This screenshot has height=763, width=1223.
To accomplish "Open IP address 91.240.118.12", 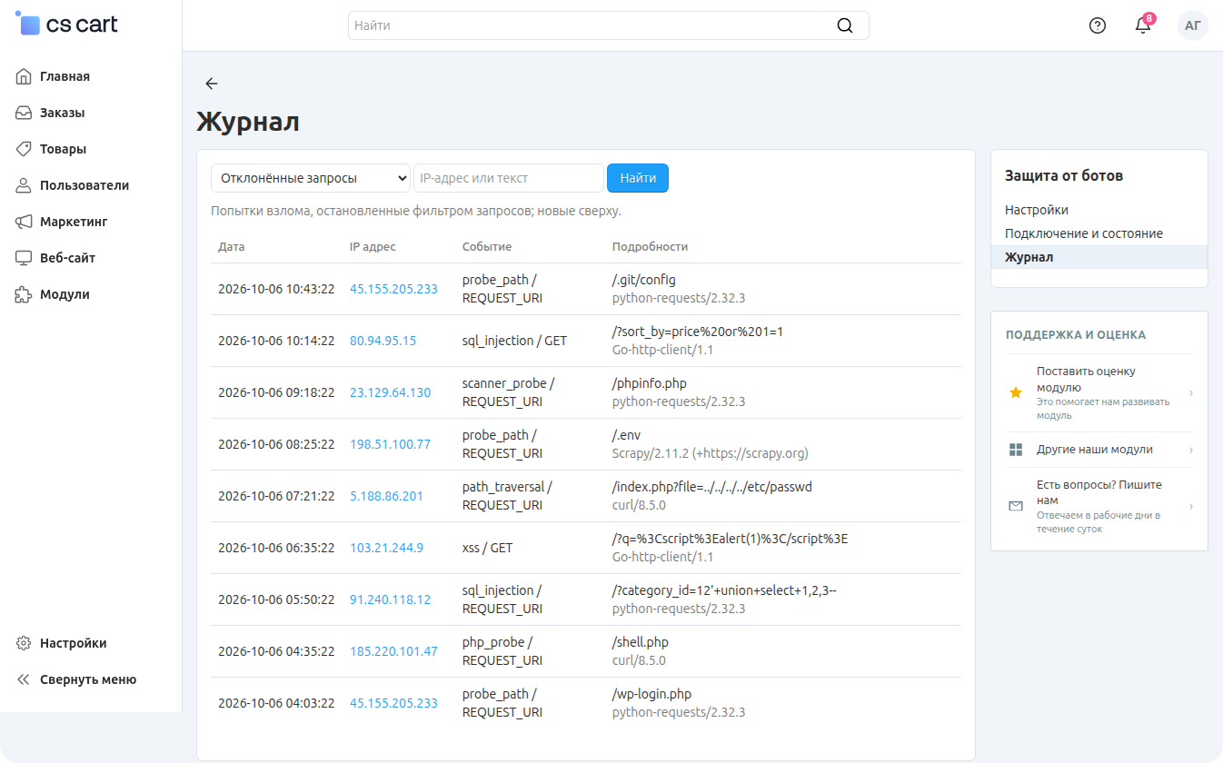I will pyautogui.click(x=390, y=599).
